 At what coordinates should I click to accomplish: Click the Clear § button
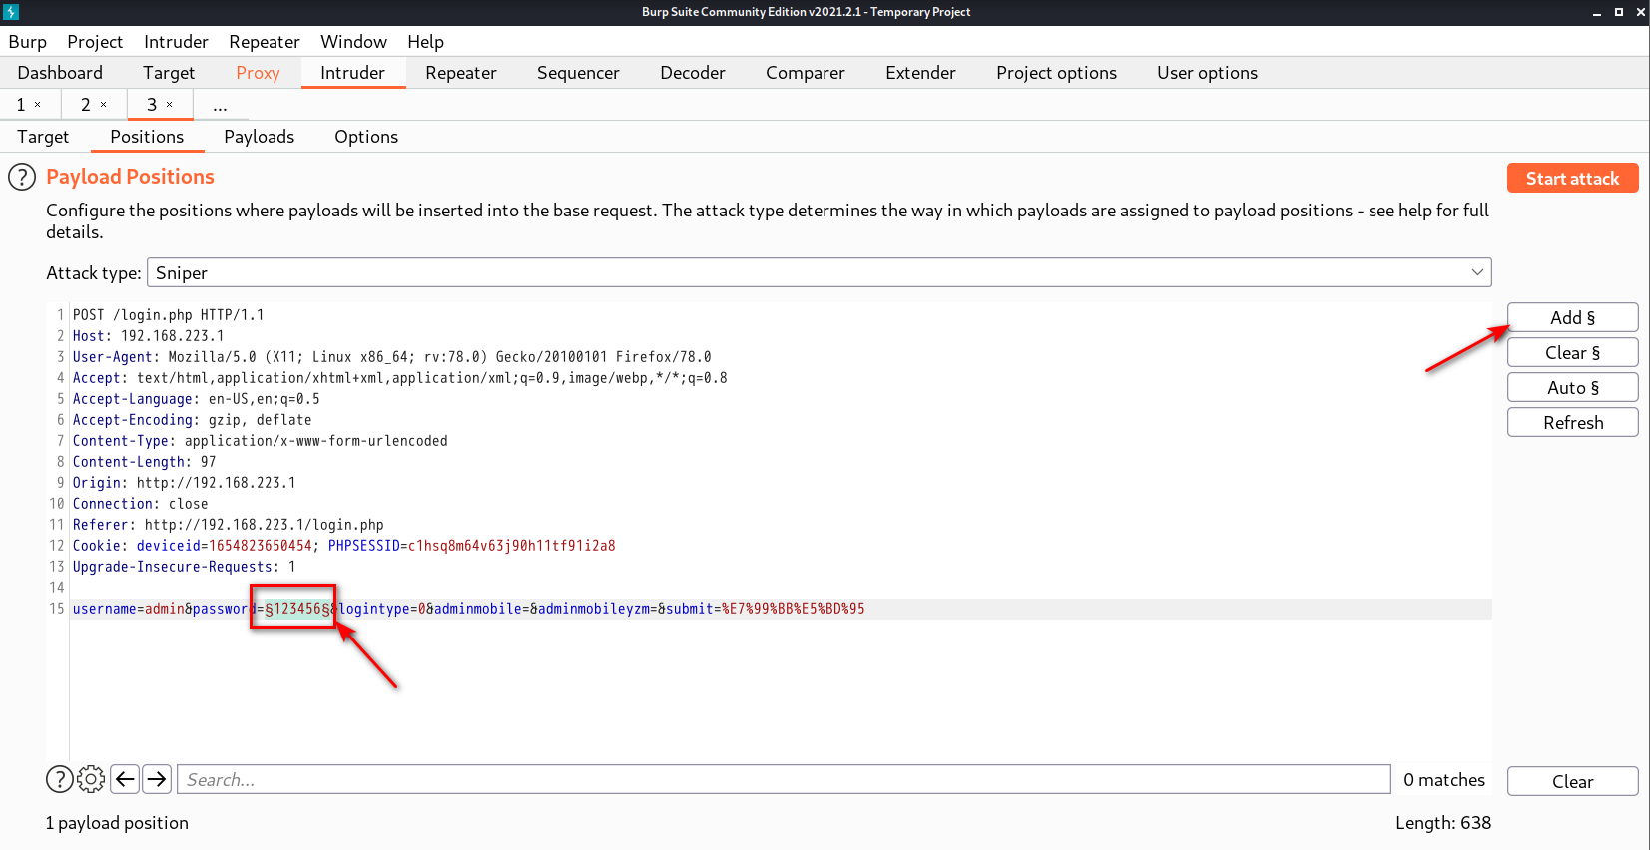(1572, 352)
